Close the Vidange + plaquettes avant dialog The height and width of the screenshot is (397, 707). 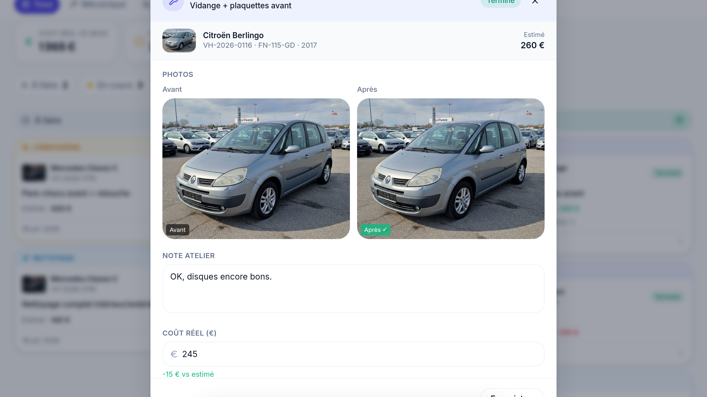(535, 2)
